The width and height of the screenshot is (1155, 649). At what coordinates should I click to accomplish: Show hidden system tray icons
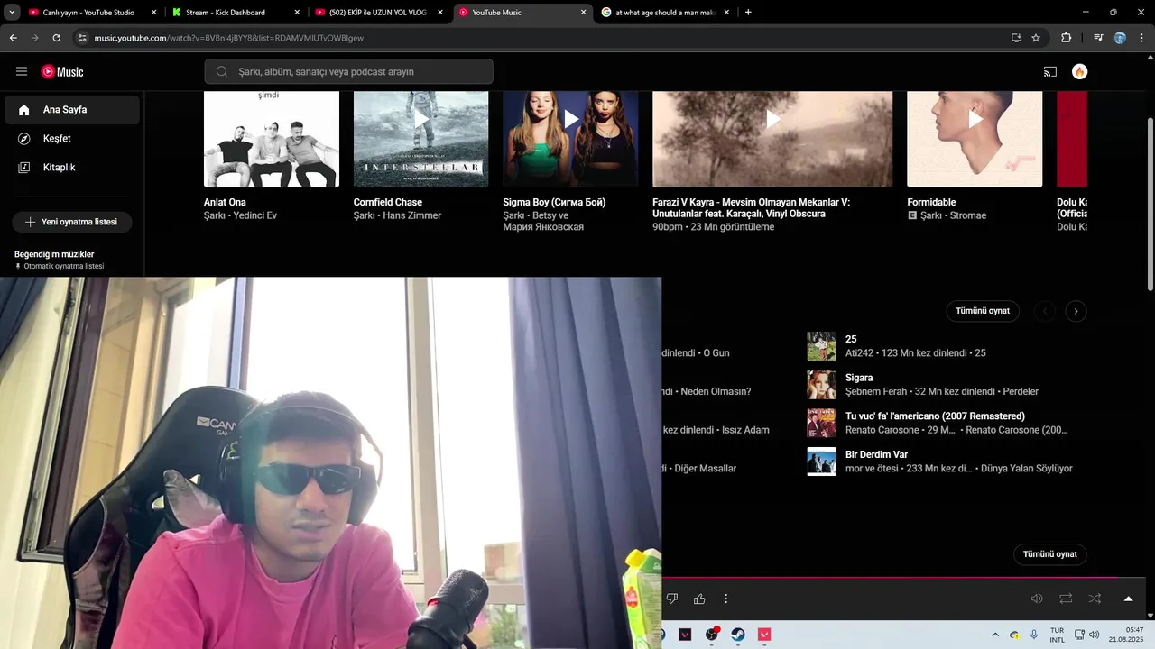[995, 635]
